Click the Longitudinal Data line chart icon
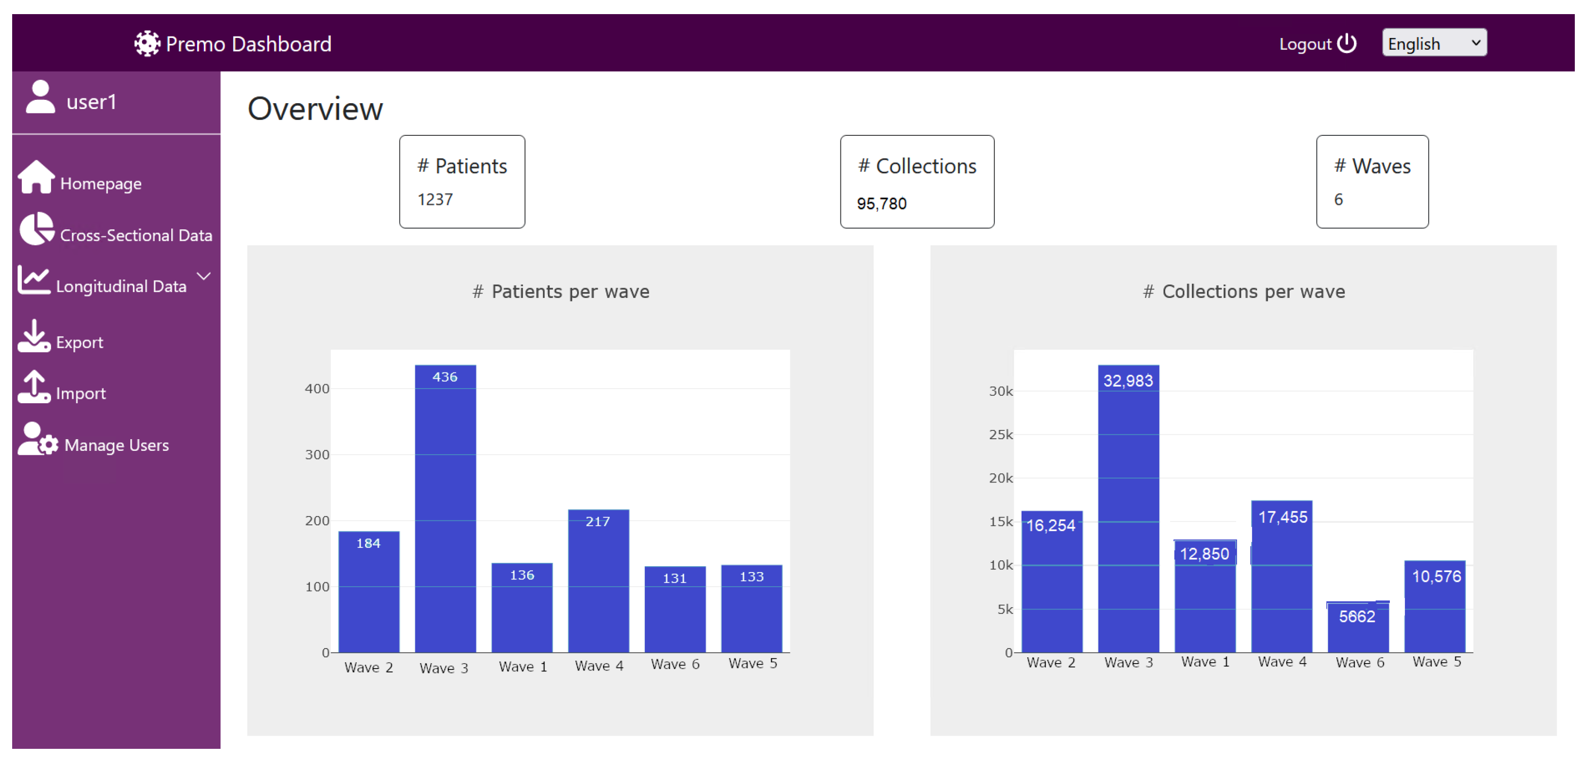Image resolution: width=1586 pixels, height=761 pixels. [x=34, y=280]
